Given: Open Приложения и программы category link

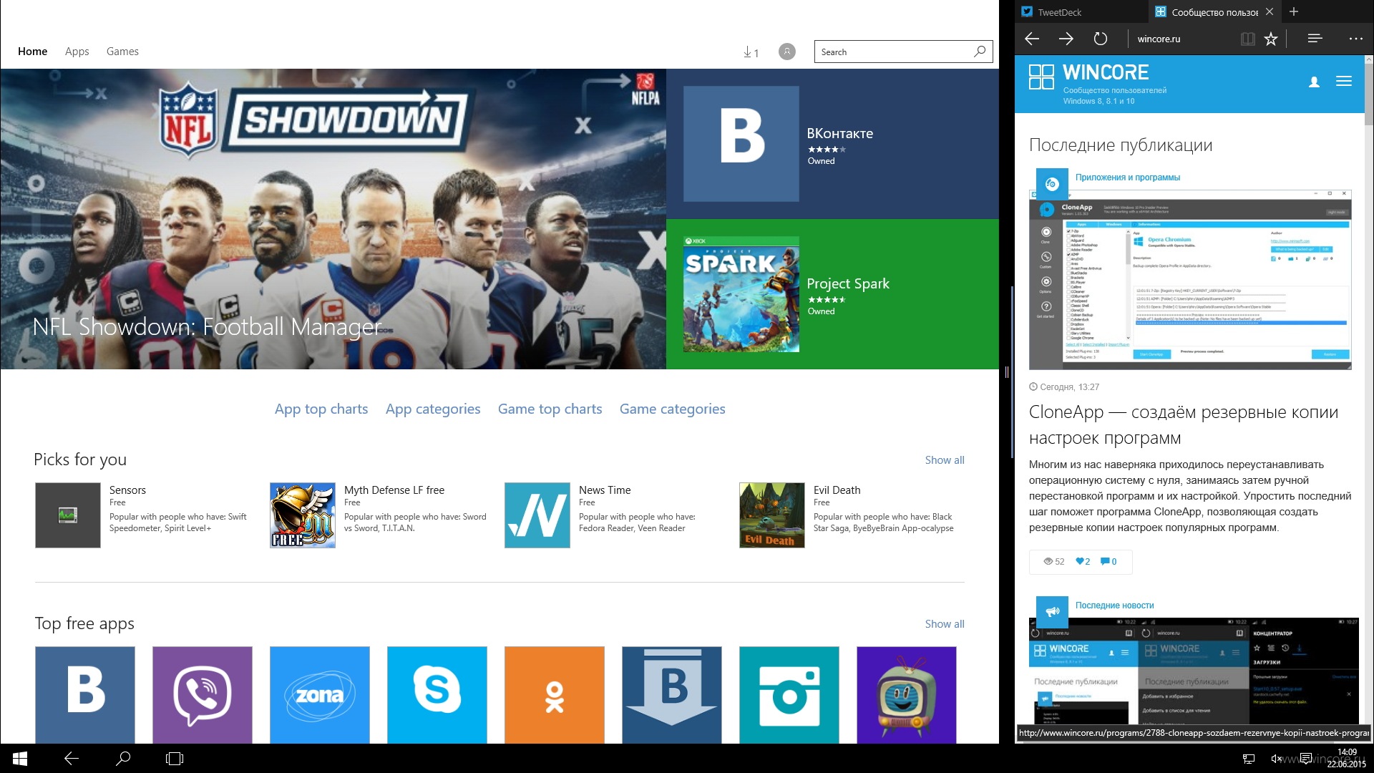Looking at the screenshot, I should pyautogui.click(x=1128, y=178).
